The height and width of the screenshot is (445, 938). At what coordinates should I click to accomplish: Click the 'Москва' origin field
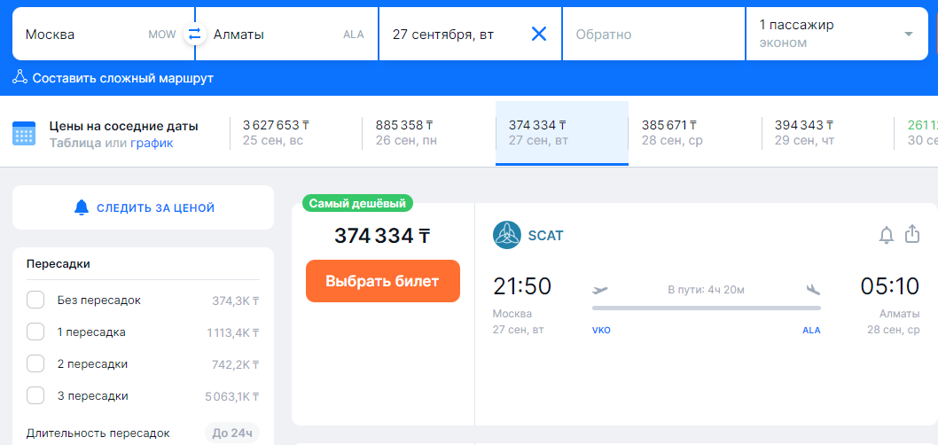(84, 35)
